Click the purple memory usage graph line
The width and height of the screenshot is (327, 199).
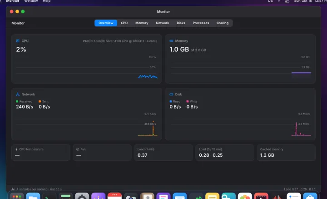pyautogui.click(x=301, y=73)
